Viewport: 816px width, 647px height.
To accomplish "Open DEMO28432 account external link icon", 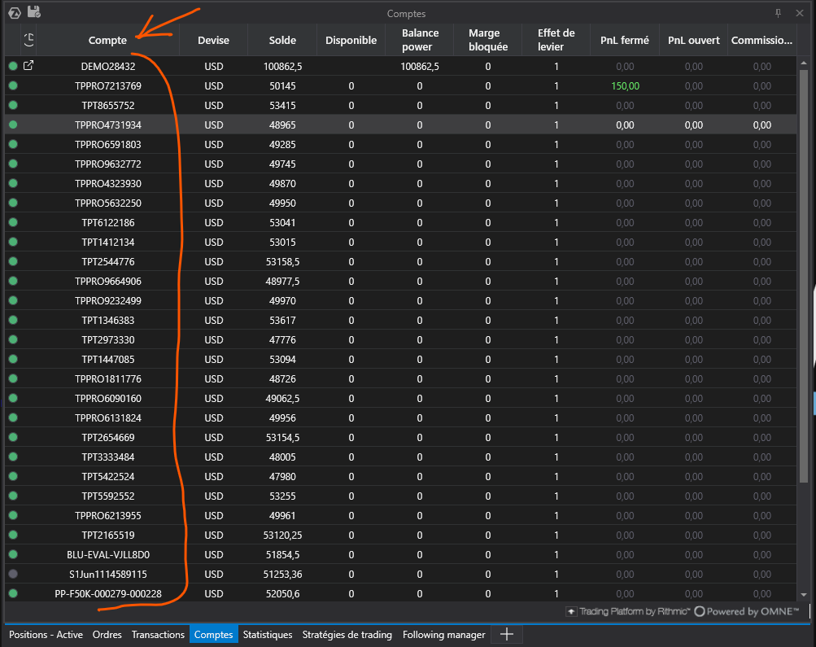I will click(x=28, y=66).
